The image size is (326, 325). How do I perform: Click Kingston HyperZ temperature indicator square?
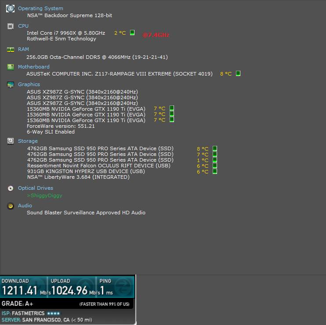tap(215, 171)
